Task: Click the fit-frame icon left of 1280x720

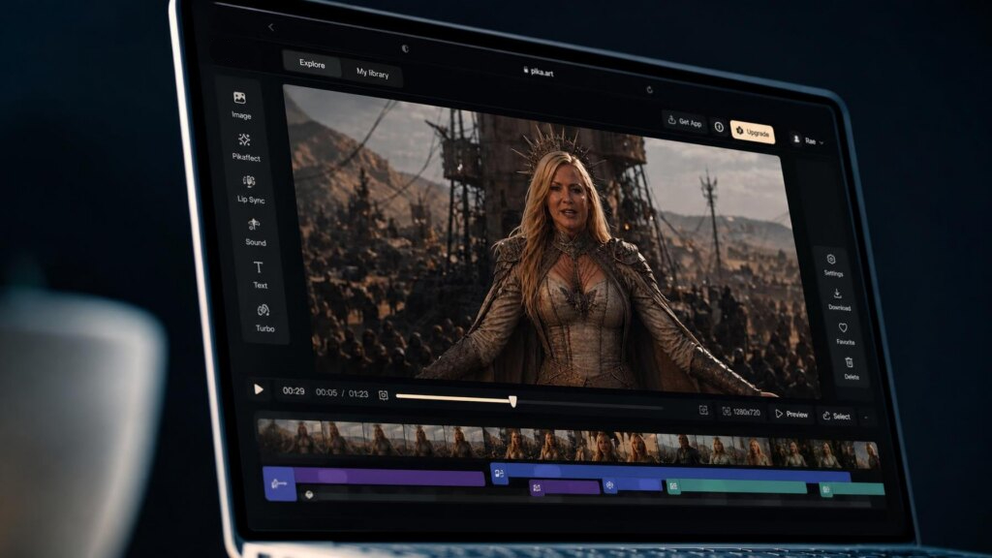Action: pyautogui.click(x=703, y=410)
